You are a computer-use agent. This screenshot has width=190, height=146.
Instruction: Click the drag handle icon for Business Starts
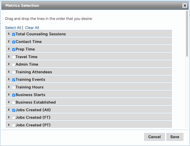(x=9, y=95)
